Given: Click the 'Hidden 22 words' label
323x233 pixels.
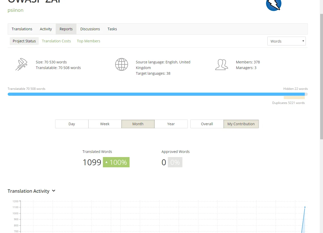Looking at the screenshot, I should point(296,89).
